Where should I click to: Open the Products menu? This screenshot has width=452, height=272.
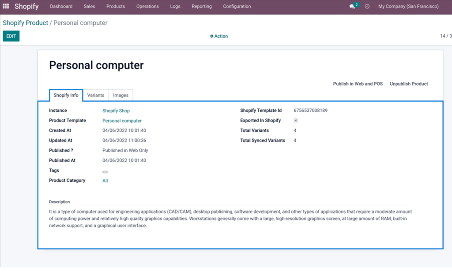pyautogui.click(x=116, y=6)
